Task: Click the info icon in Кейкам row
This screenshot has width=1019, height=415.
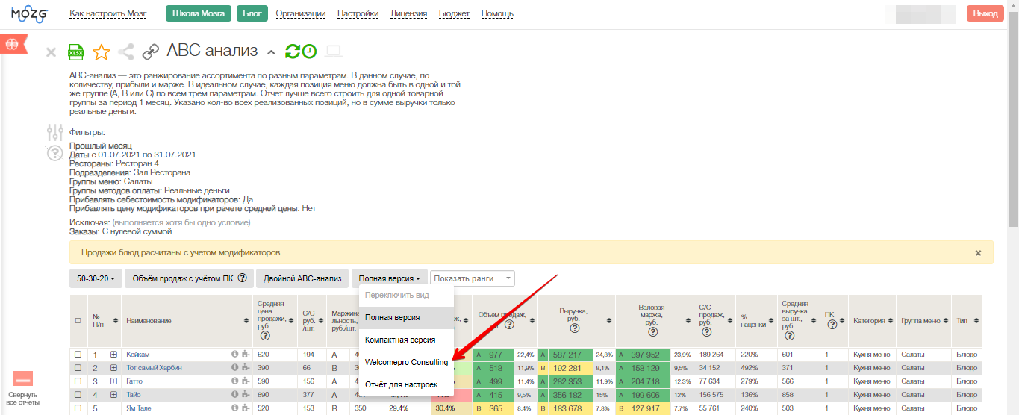Action: tap(234, 355)
